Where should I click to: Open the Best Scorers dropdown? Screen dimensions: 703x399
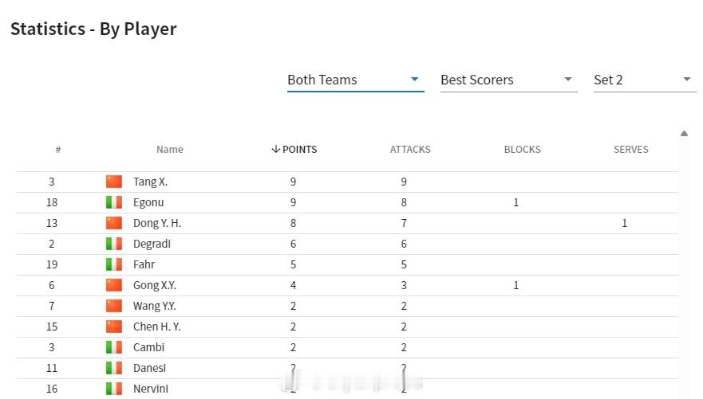(x=509, y=80)
